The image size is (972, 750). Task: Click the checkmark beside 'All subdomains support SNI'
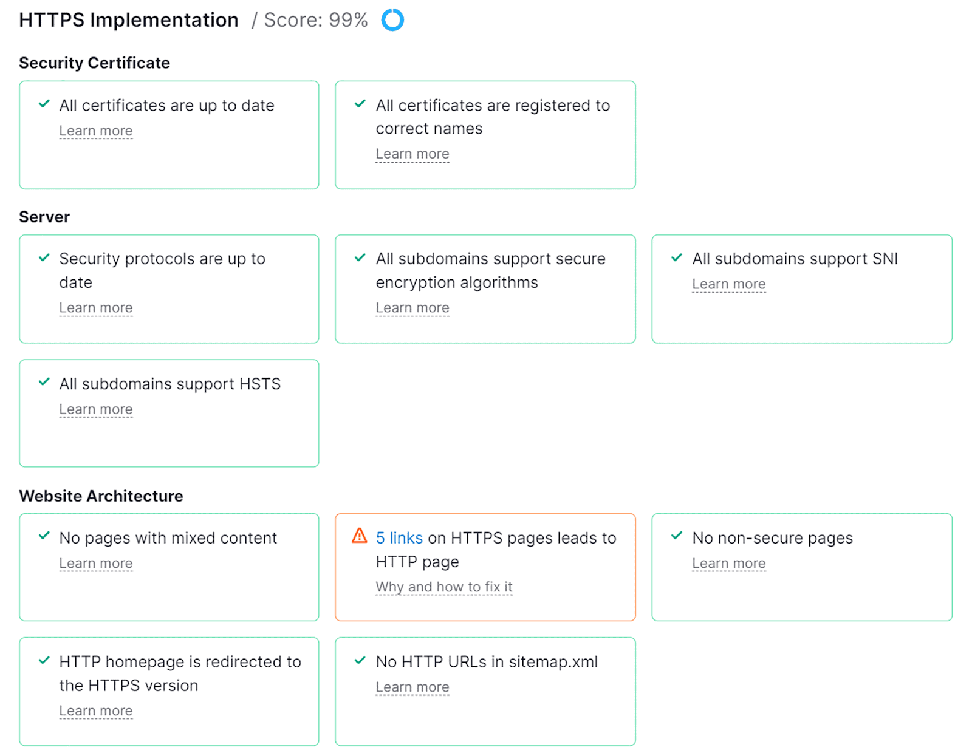[x=676, y=257]
